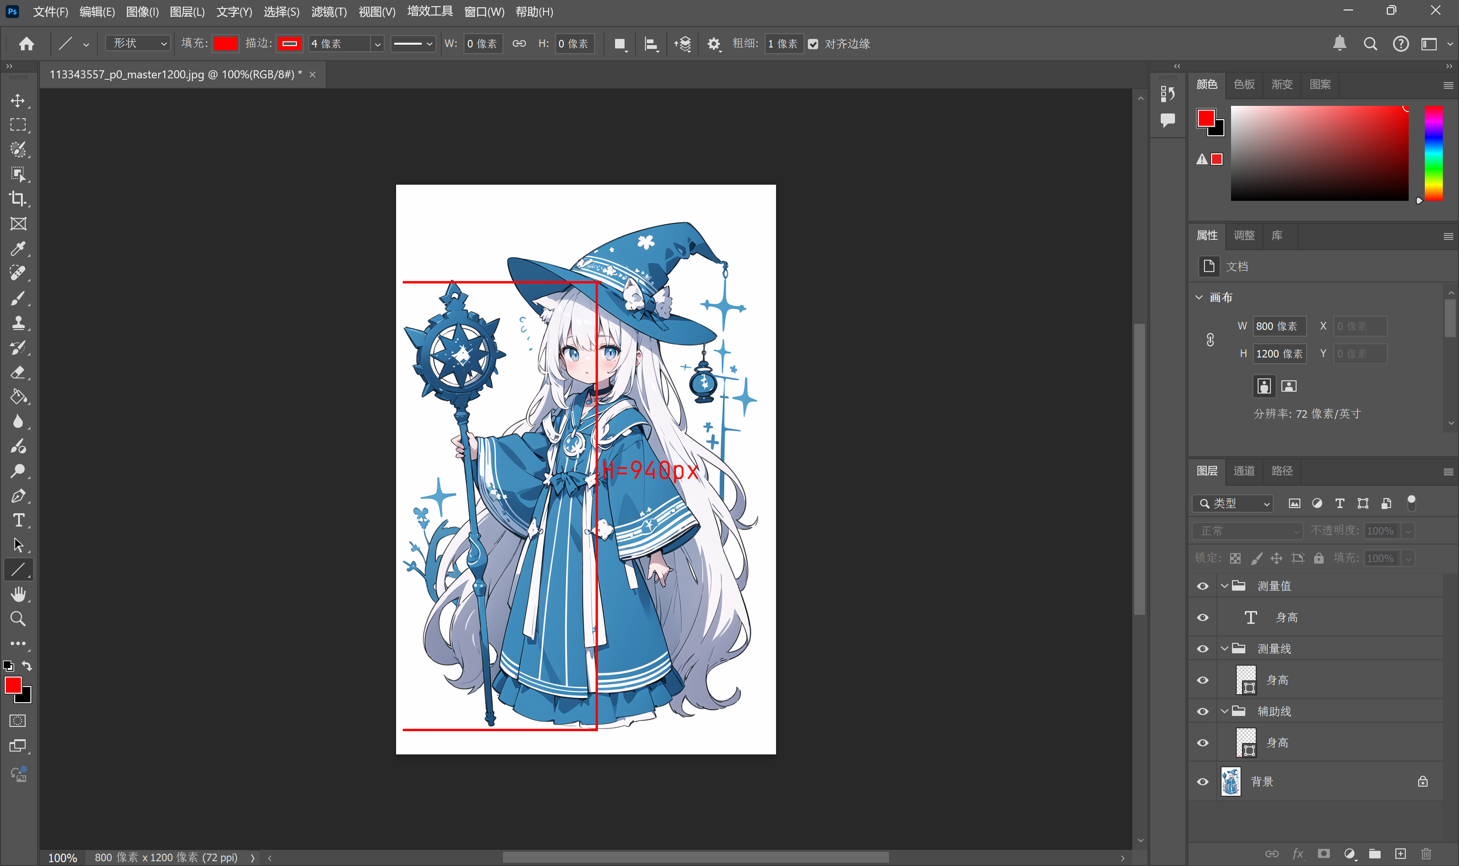The width and height of the screenshot is (1459, 866).
Task: Collapse the 画布 section in Properties
Action: pyautogui.click(x=1199, y=297)
